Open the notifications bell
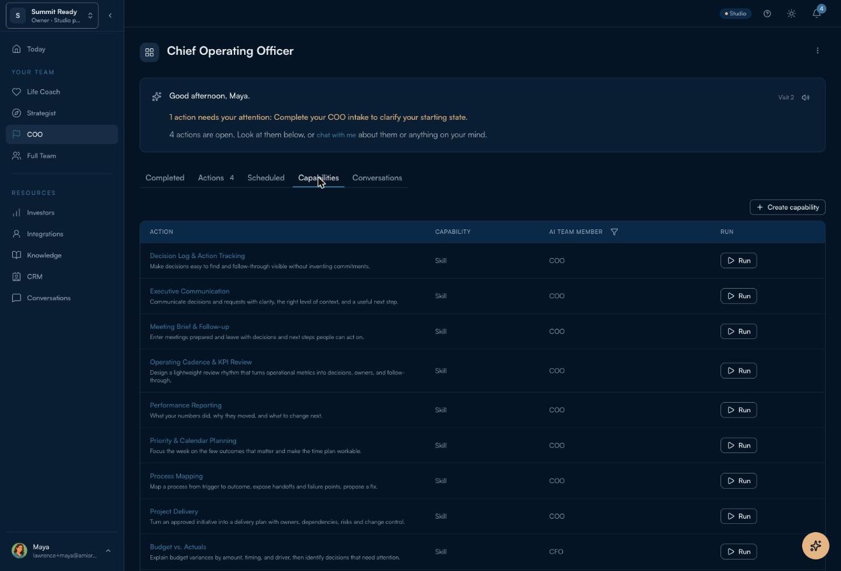The width and height of the screenshot is (841, 571). point(817,13)
